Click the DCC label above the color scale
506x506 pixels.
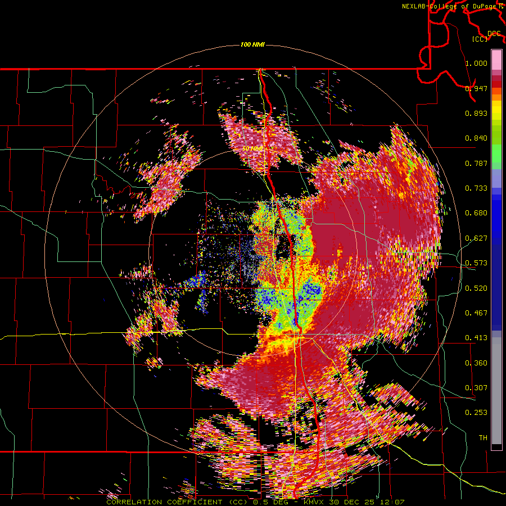pyautogui.click(x=494, y=33)
